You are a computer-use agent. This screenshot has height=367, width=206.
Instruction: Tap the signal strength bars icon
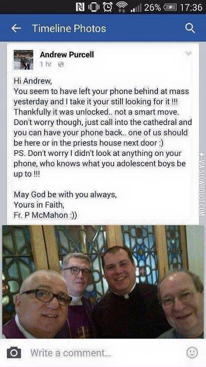coord(136,8)
